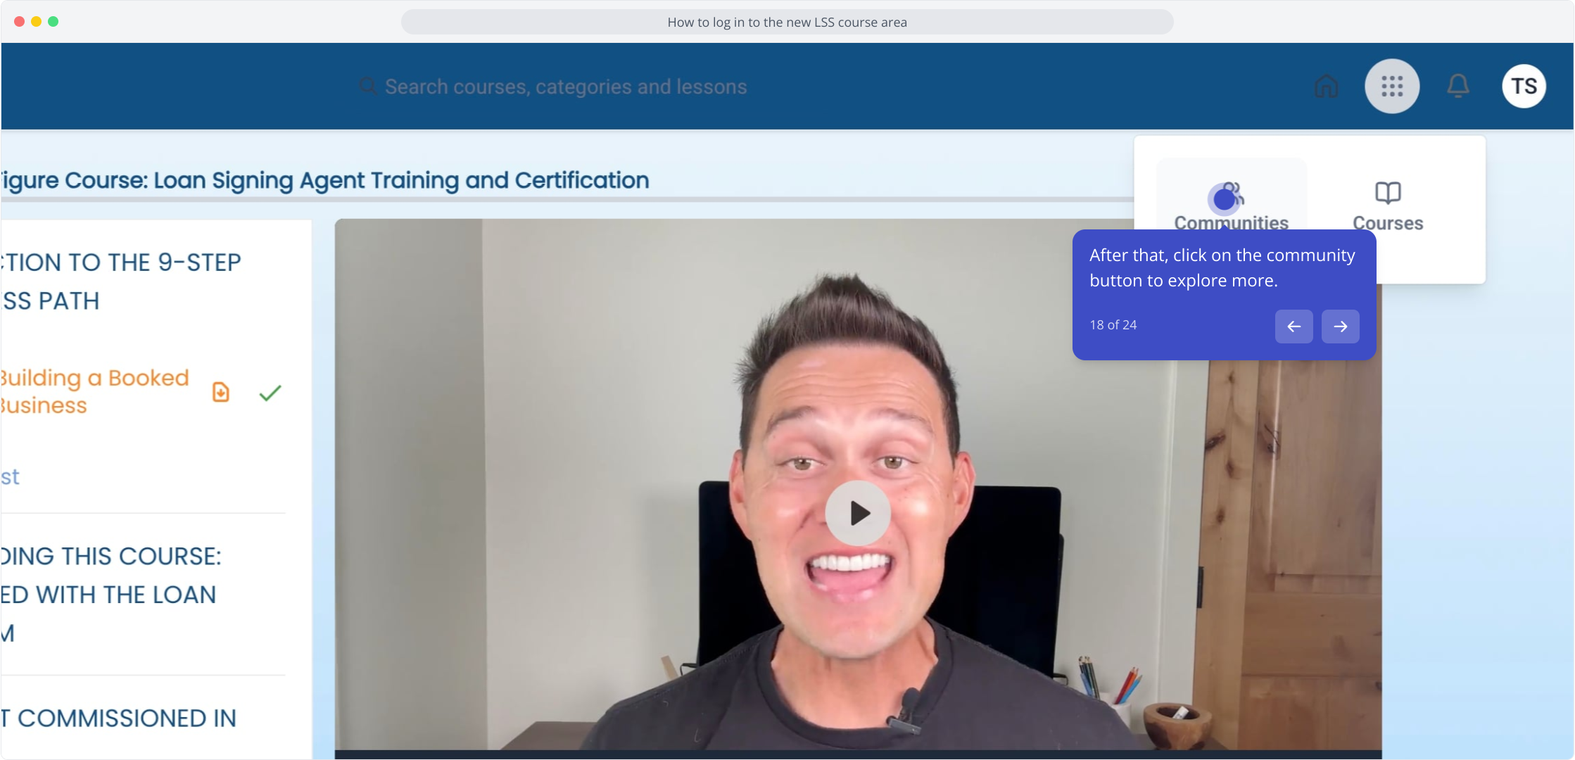
Task: Click the browser address bar title
Action: tap(787, 22)
